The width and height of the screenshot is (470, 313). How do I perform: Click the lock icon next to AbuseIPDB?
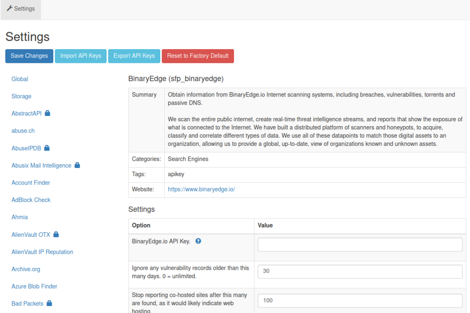tap(47, 148)
